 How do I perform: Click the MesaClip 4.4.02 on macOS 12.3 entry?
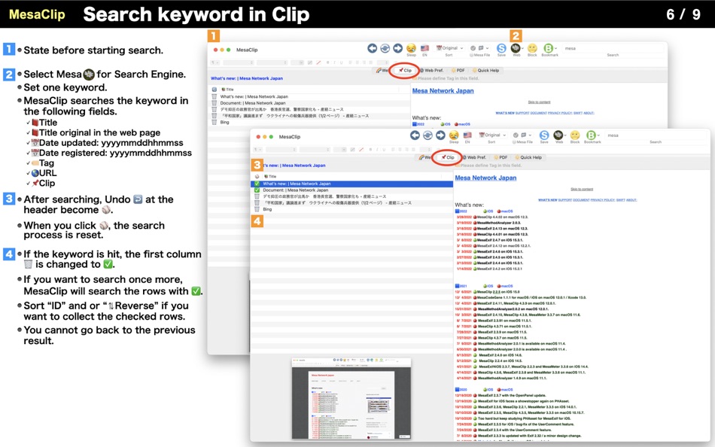(502, 217)
